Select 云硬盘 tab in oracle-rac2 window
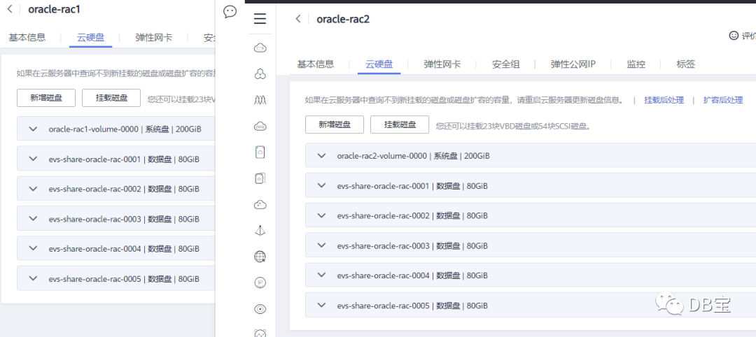Viewport: 756px width, 337px height. tap(379, 64)
